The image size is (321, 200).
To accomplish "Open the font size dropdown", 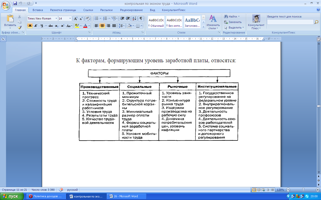I will click(70, 18).
